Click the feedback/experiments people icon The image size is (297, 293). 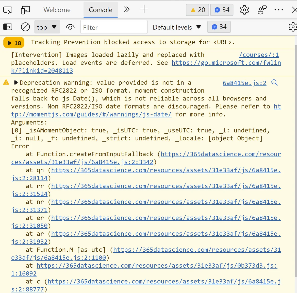tap(262, 10)
